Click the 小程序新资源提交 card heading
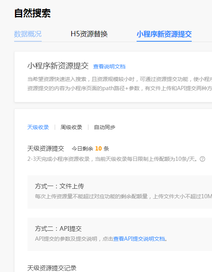The image size is (212, 272). (x=58, y=66)
